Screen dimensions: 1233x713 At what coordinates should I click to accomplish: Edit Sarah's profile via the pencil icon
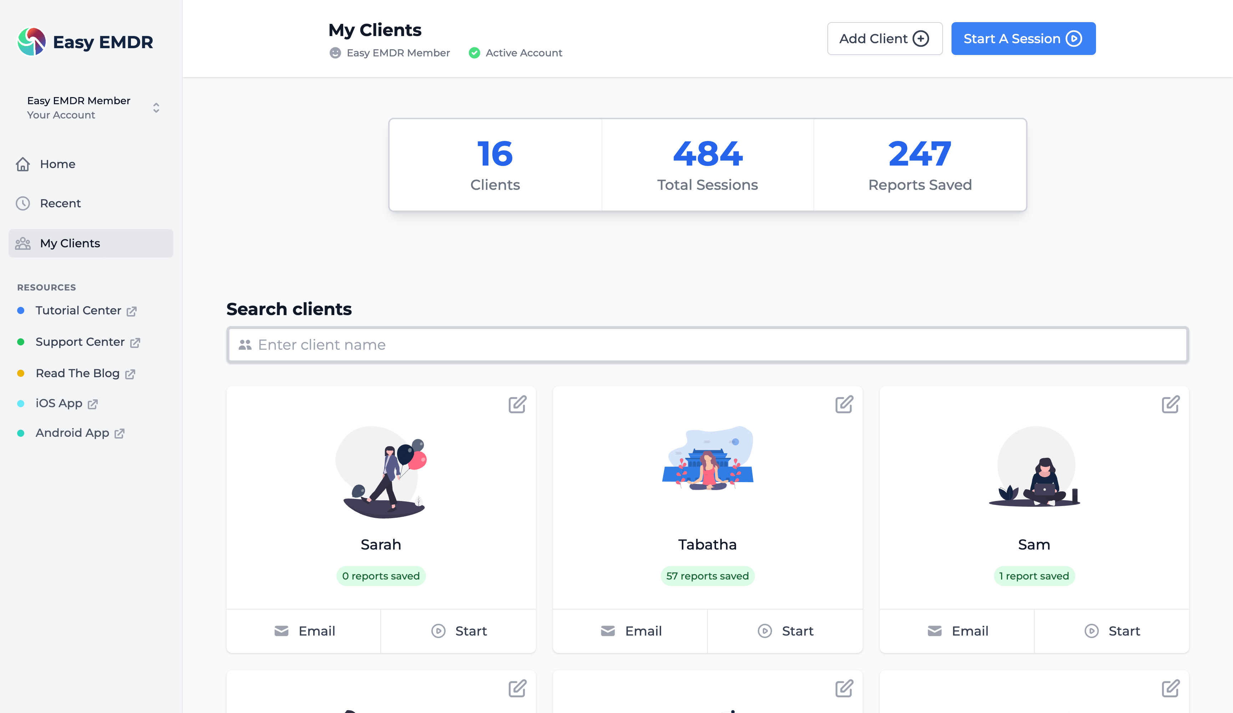point(517,404)
